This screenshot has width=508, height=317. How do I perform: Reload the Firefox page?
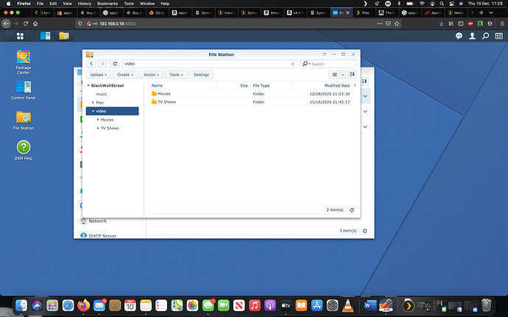(x=26, y=24)
